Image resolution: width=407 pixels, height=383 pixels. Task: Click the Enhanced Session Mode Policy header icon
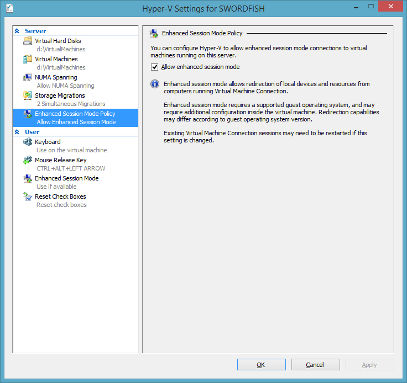coord(154,34)
